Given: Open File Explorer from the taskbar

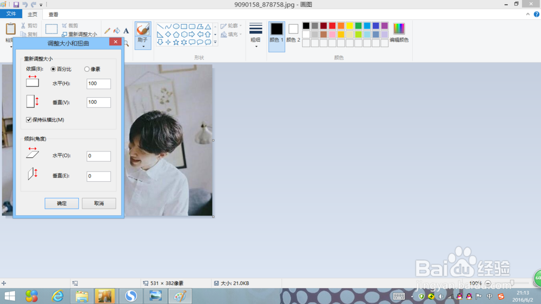Looking at the screenshot, I should click(x=82, y=296).
